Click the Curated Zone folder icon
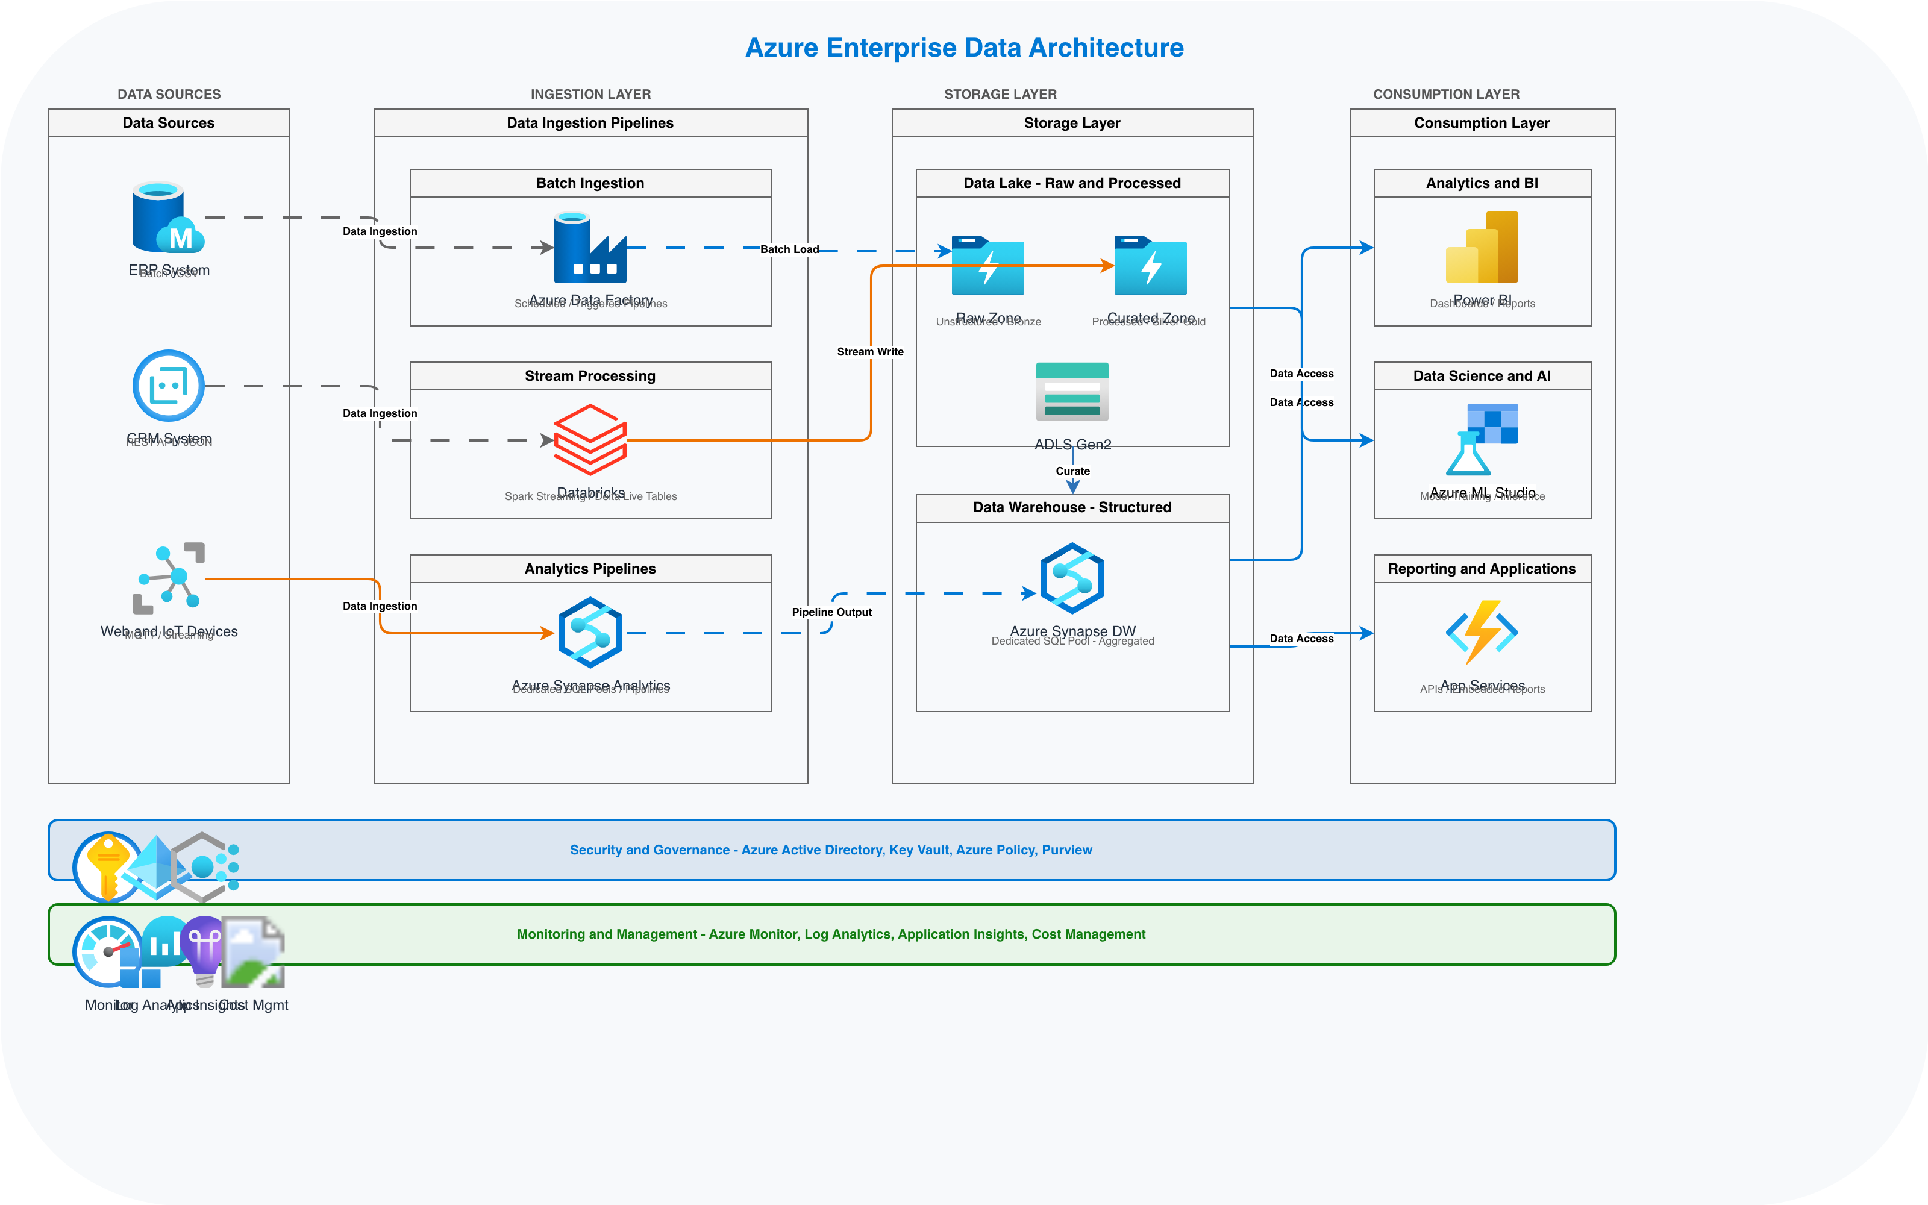This screenshot has height=1205, width=1928. click(x=1150, y=265)
